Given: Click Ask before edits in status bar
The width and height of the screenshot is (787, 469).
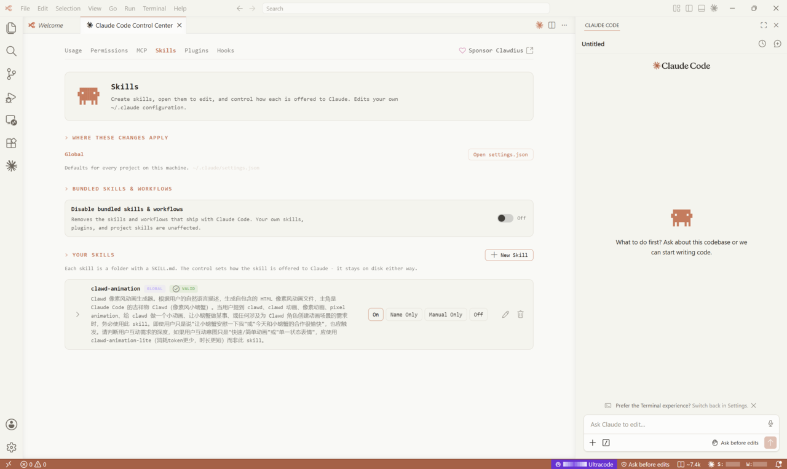Looking at the screenshot, I should tap(645, 464).
